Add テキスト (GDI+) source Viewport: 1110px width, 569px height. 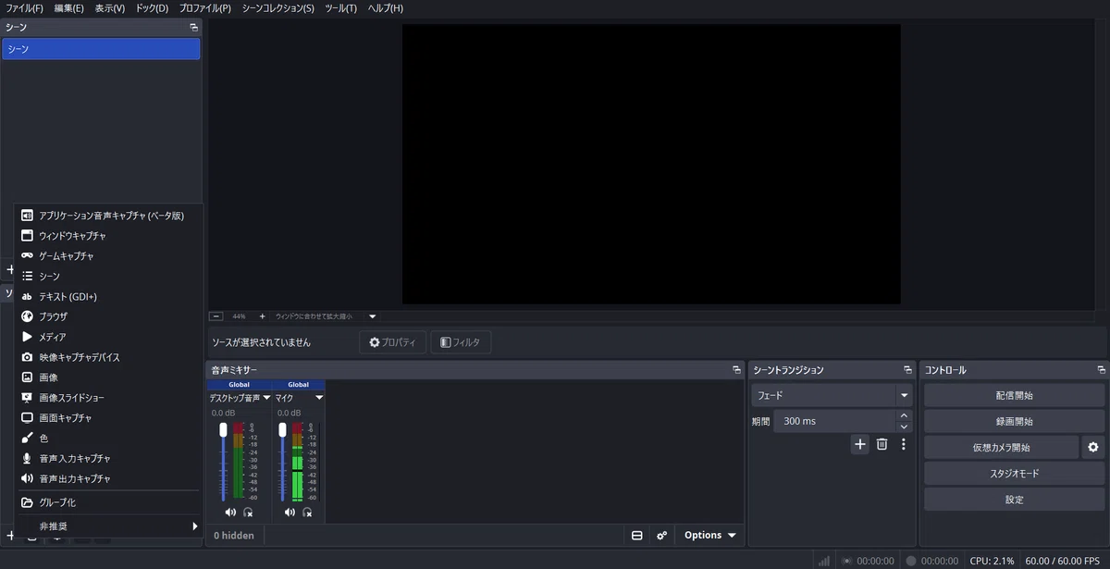(108, 297)
